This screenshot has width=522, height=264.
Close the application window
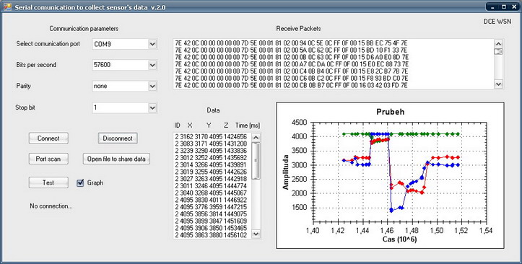point(513,6)
